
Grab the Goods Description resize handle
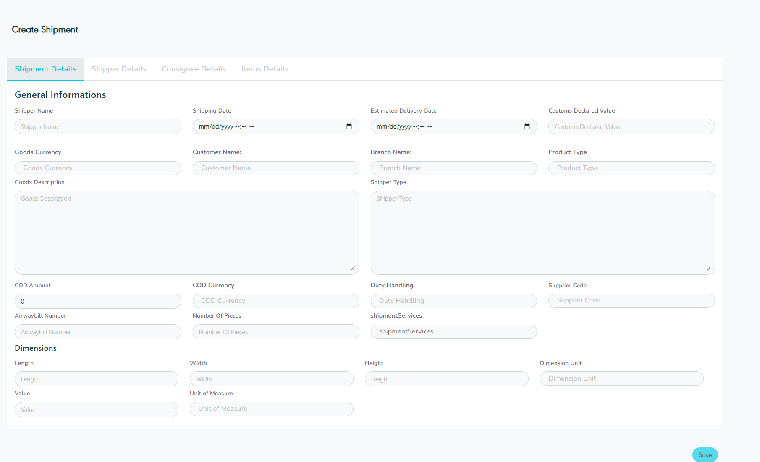[353, 268]
